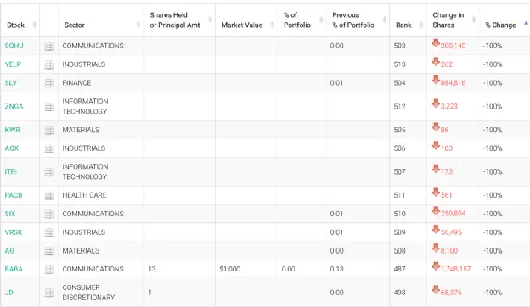Open the grid icon in SOHU row
The height and width of the screenshot is (307, 530).
[49, 46]
